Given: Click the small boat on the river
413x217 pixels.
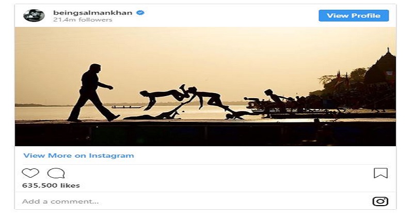Looking at the screenshot, I should tap(127, 107).
